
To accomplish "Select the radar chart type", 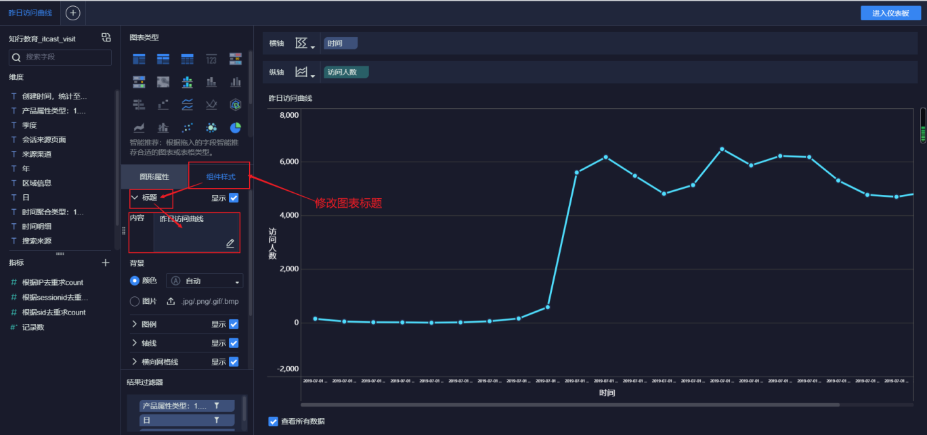I will [x=236, y=104].
